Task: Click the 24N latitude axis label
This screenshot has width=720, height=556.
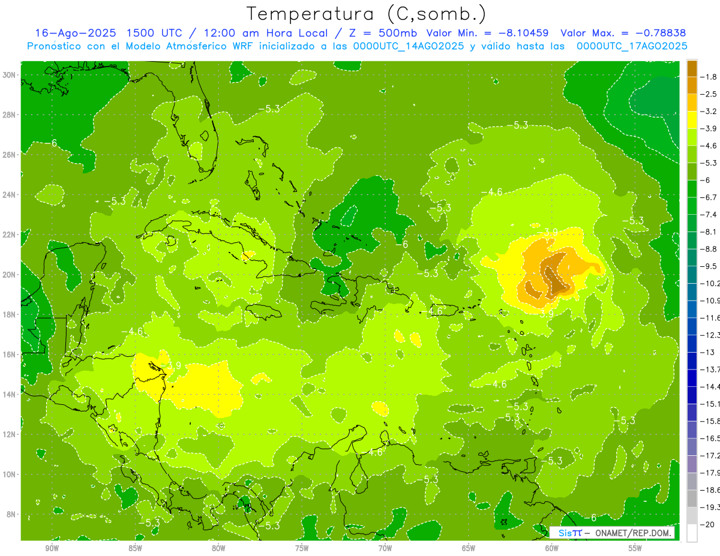Action: (10, 194)
